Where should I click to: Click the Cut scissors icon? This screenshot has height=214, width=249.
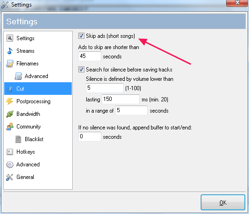(10, 89)
